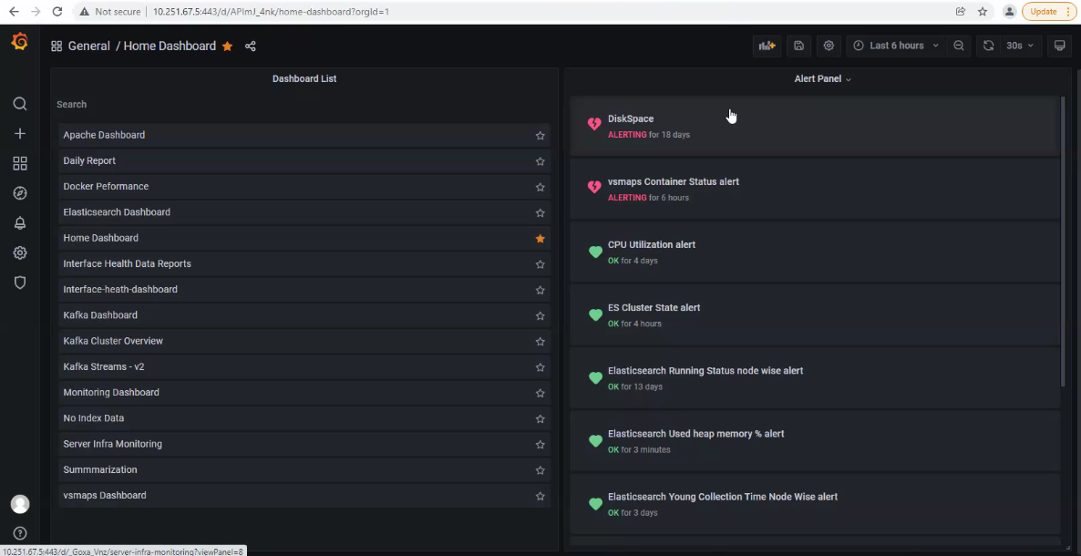Open the Help question mark icon
The width and height of the screenshot is (1081, 556).
[x=20, y=533]
